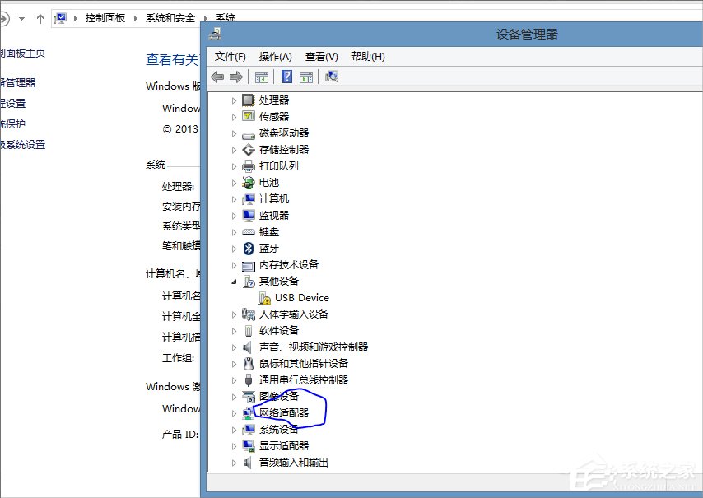
Task: Collapse the 其他设备 tree node
Action: coord(235,281)
